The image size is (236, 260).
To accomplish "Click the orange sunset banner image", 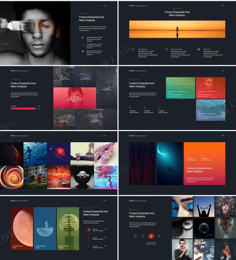I will (177, 29).
